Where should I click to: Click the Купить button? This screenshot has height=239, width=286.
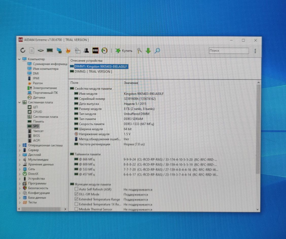pos(124,51)
